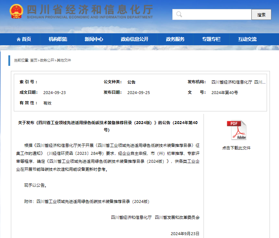Screen dimensions: 279x238
Task: Click the national emblem logo in header
Action: 16,12
